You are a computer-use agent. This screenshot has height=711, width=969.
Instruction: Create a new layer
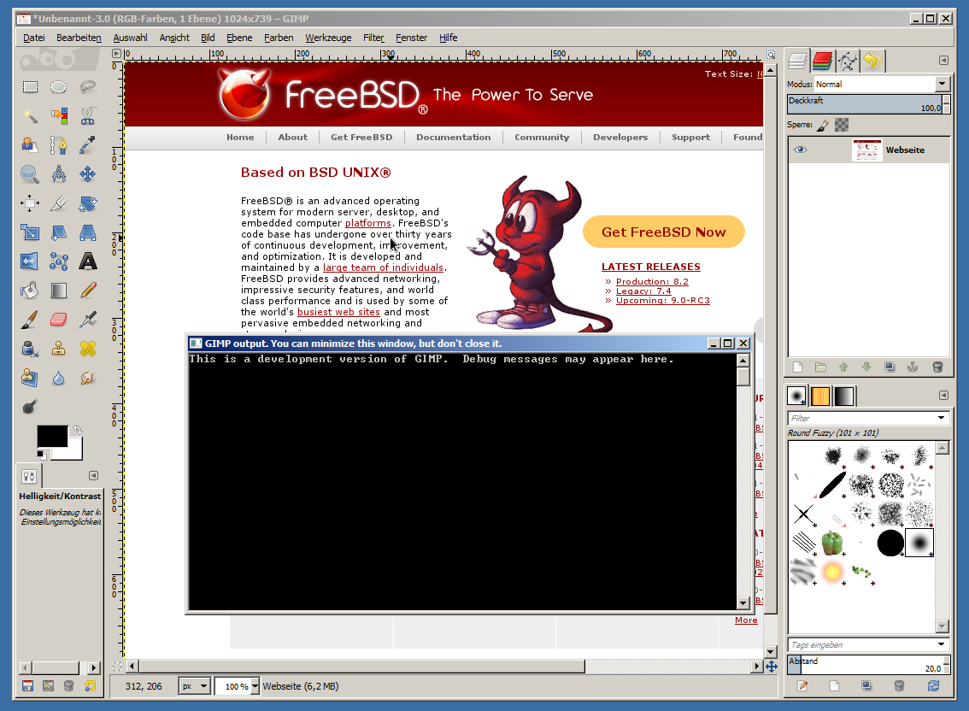click(x=798, y=367)
